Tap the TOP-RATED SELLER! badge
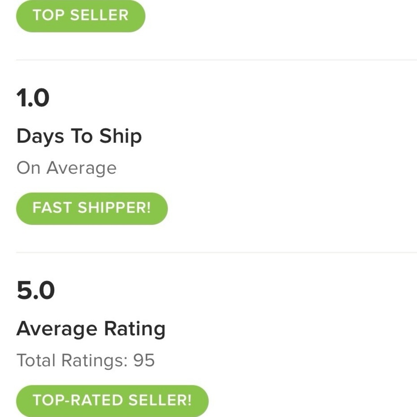The width and height of the screenshot is (417, 417). pos(112,400)
